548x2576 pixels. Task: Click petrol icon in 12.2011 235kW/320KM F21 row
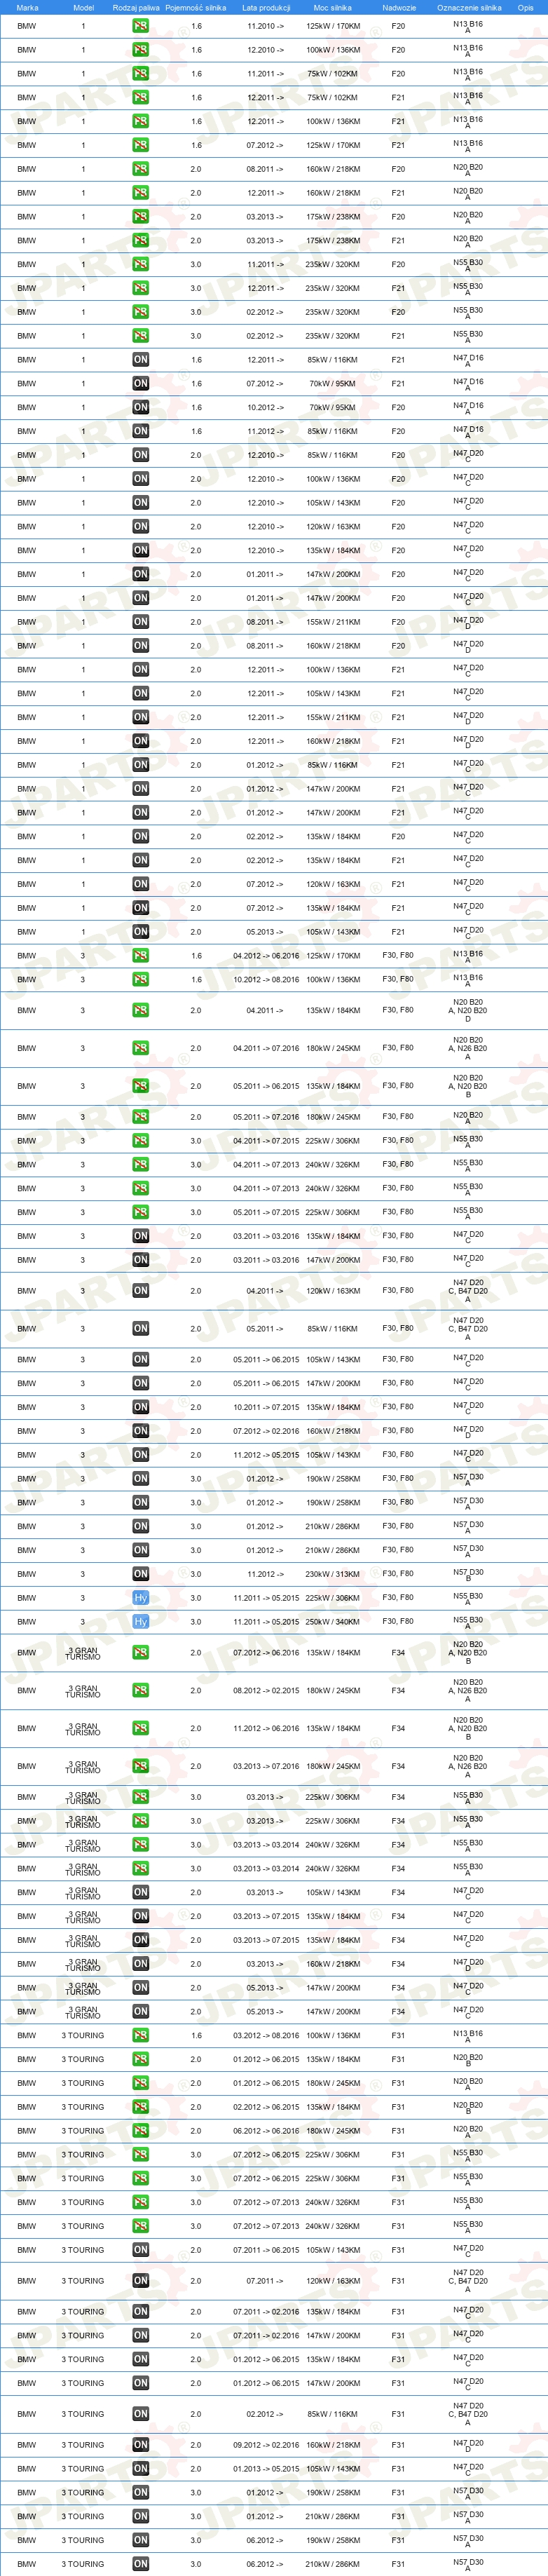coord(141,288)
